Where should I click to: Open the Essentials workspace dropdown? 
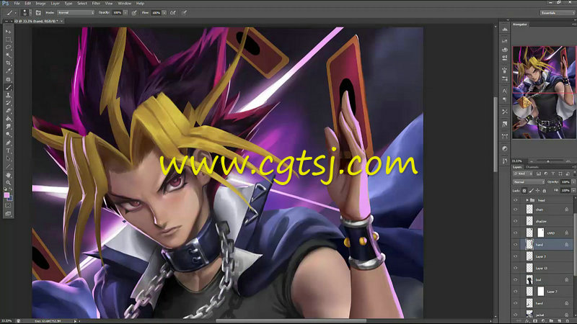point(557,12)
